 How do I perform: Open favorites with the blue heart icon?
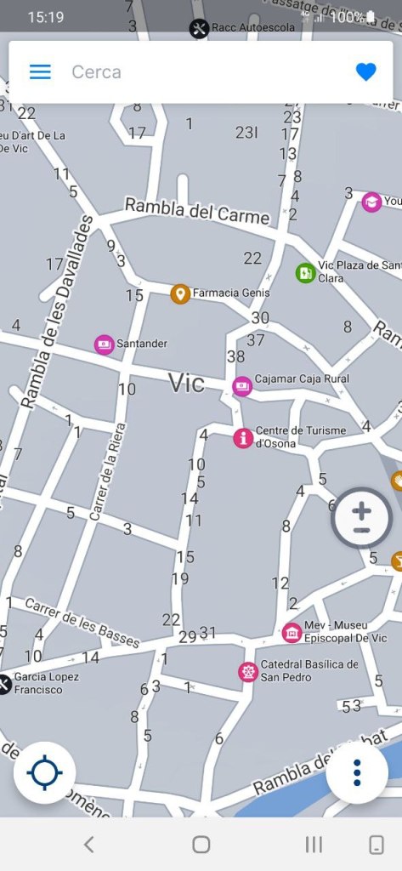[x=366, y=71]
